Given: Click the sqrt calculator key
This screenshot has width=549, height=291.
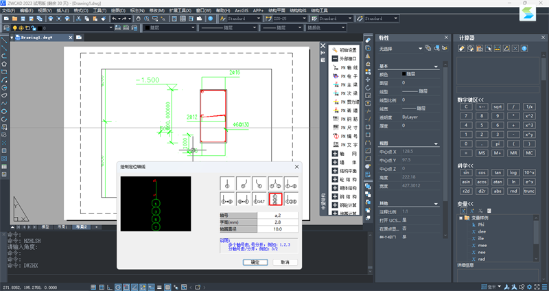Looking at the screenshot, I should click(x=498, y=106).
